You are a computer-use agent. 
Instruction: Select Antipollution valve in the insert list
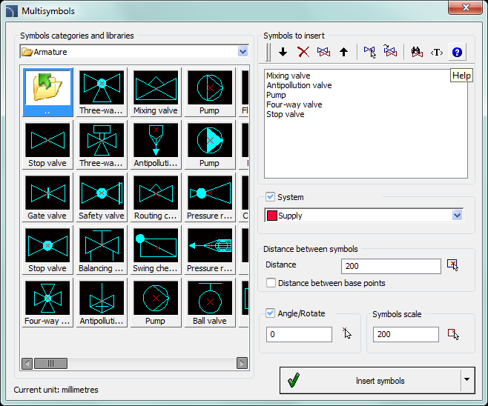pos(299,85)
